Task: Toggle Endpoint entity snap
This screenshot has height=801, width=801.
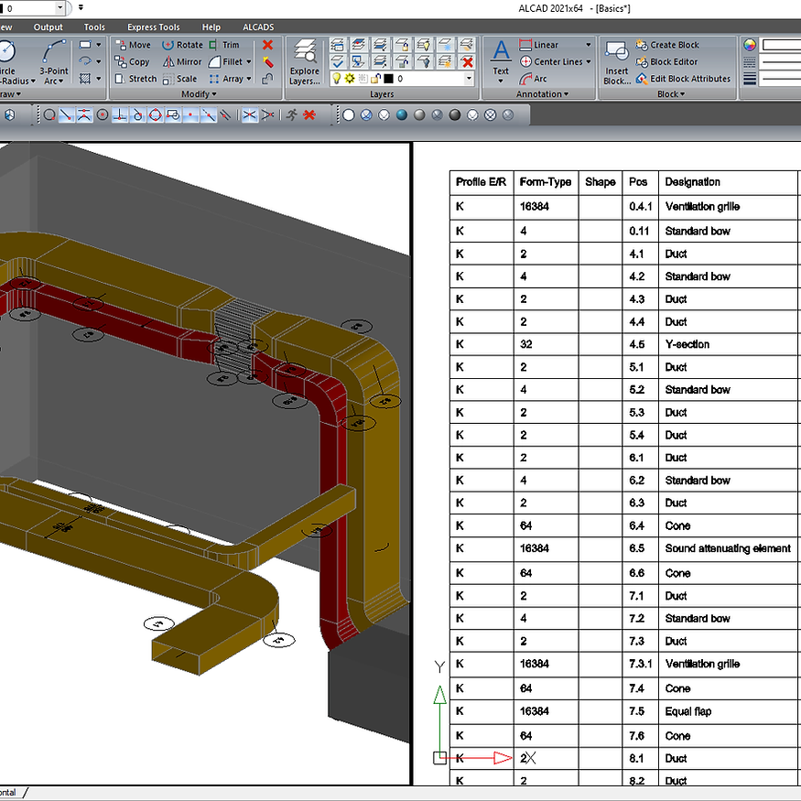Action: (67, 115)
